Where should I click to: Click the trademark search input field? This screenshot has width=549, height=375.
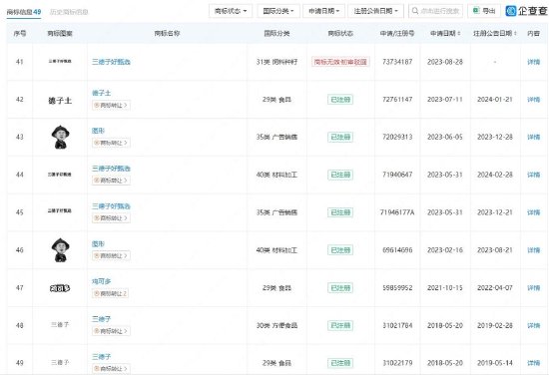(435, 11)
